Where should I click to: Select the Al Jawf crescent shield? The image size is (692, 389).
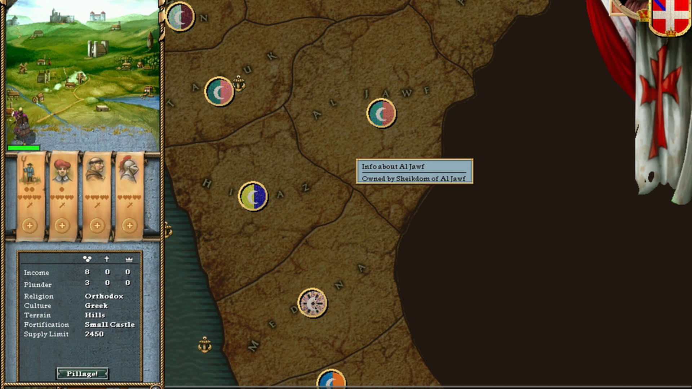[381, 113]
